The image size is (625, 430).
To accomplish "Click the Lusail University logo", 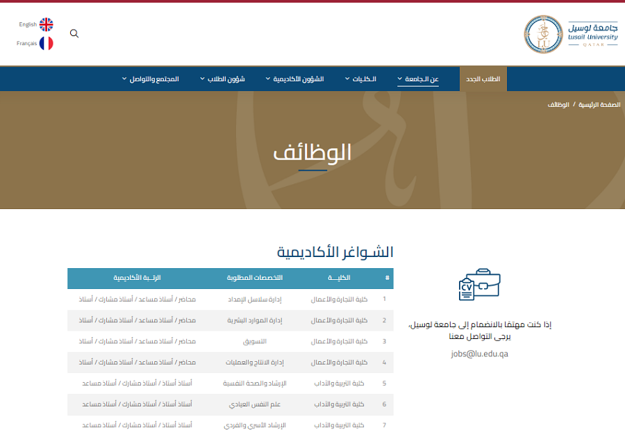I will [571, 34].
